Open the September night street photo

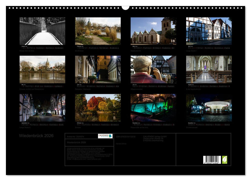42,108
